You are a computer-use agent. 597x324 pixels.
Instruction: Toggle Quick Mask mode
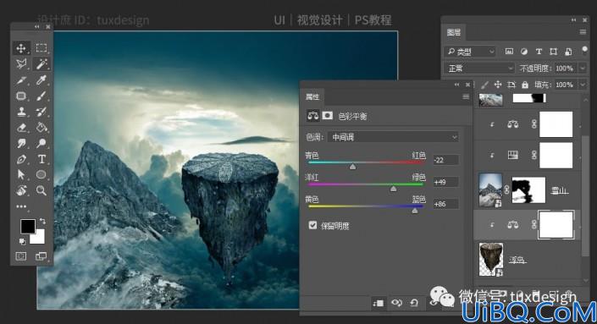coord(21,256)
